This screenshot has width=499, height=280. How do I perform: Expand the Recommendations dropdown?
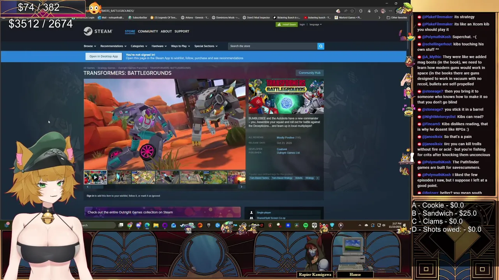(113, 46)
